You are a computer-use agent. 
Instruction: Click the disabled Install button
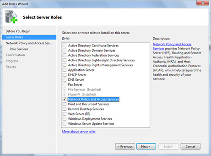pyautogui.click(x=168, y=147)
